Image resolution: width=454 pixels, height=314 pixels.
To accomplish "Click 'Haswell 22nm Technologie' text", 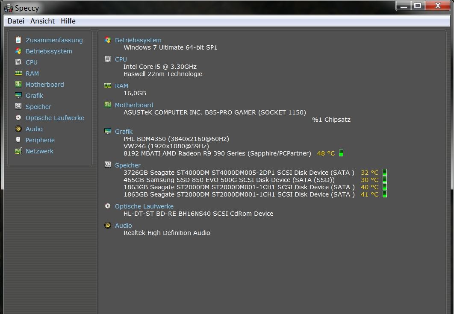I will coord(163,74).
